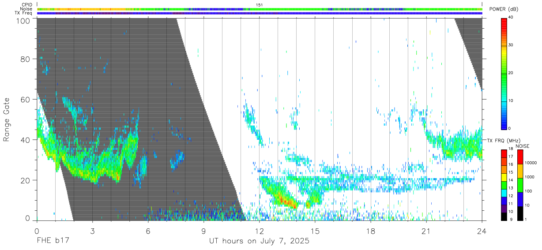Click the UT hours on July 7, 2025 title
This screenshot has height=250, width=542.
coord(259,242)
